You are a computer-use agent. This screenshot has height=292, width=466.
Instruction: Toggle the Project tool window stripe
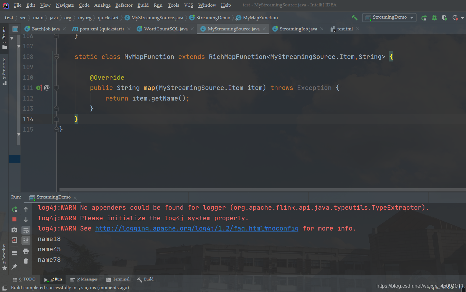coord(4,38)
